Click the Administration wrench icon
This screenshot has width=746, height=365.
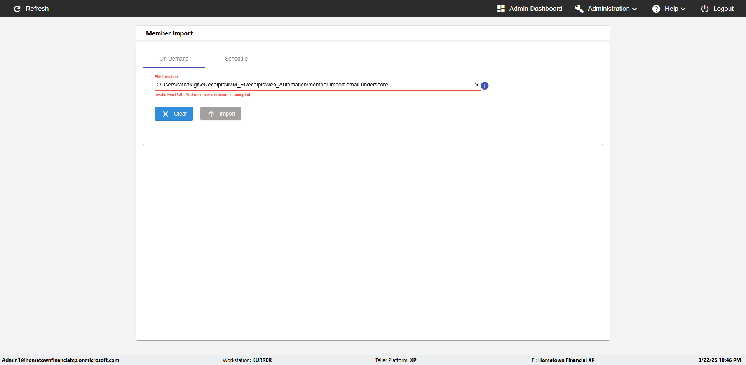point(579,9)
